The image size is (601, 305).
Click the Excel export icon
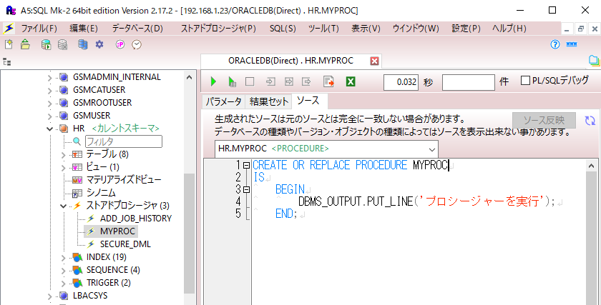(351, 81)
